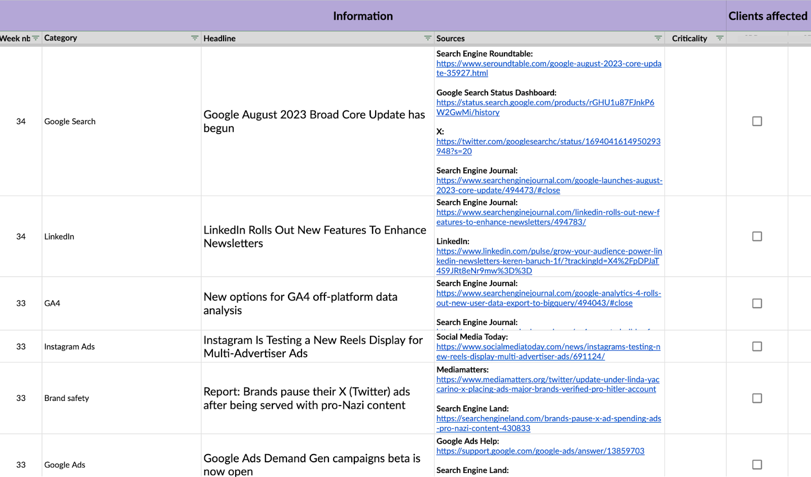Viewport: 811px width, 477px height.
Task: Select the Information merged header cell
Action: click(362, 16)
